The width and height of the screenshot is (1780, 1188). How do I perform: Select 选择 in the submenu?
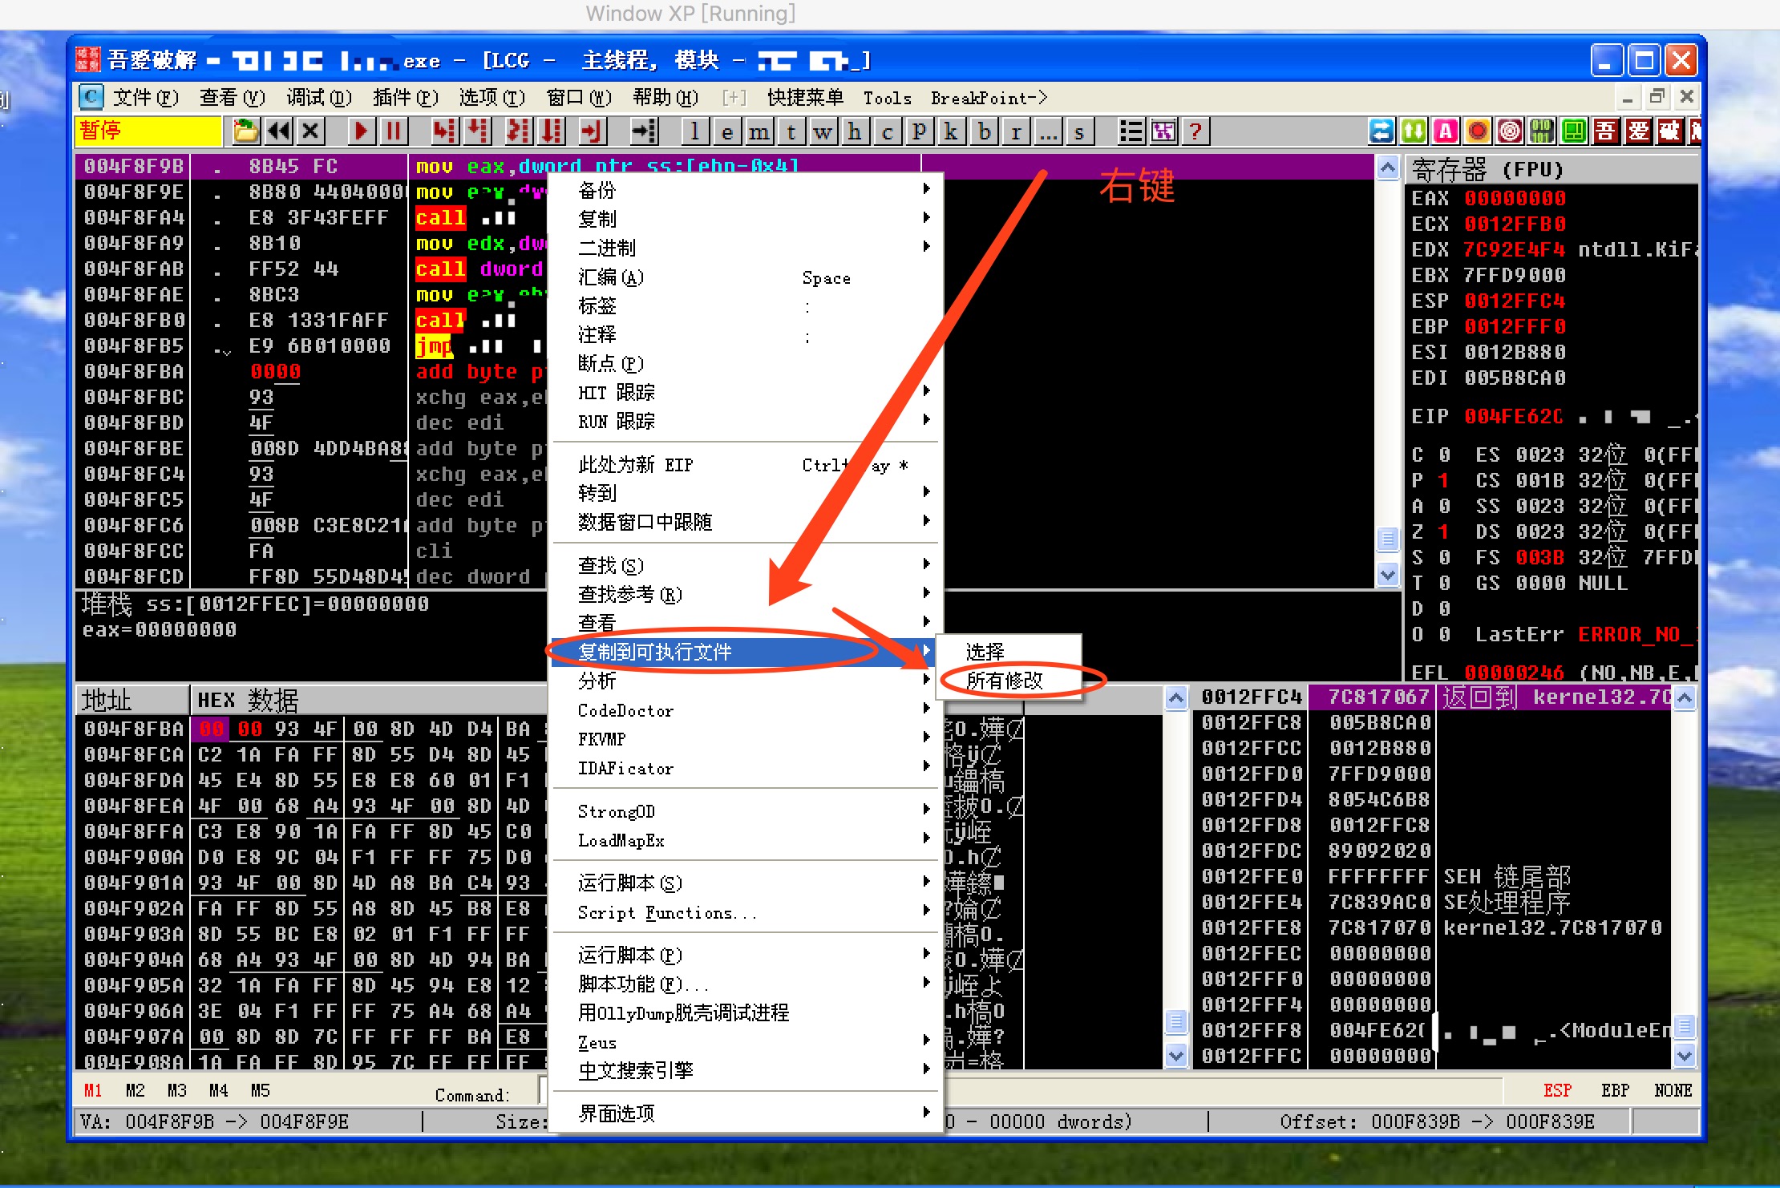click(1009, 652)
